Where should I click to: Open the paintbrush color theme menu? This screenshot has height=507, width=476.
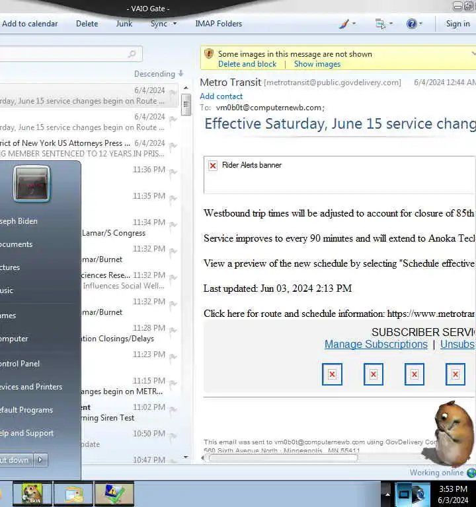[344, 24]
